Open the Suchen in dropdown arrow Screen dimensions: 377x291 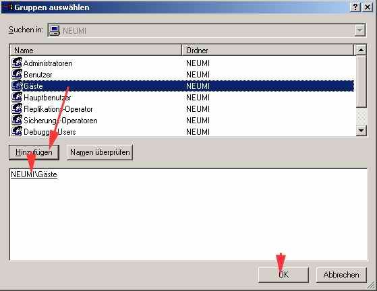pos(360,30)
